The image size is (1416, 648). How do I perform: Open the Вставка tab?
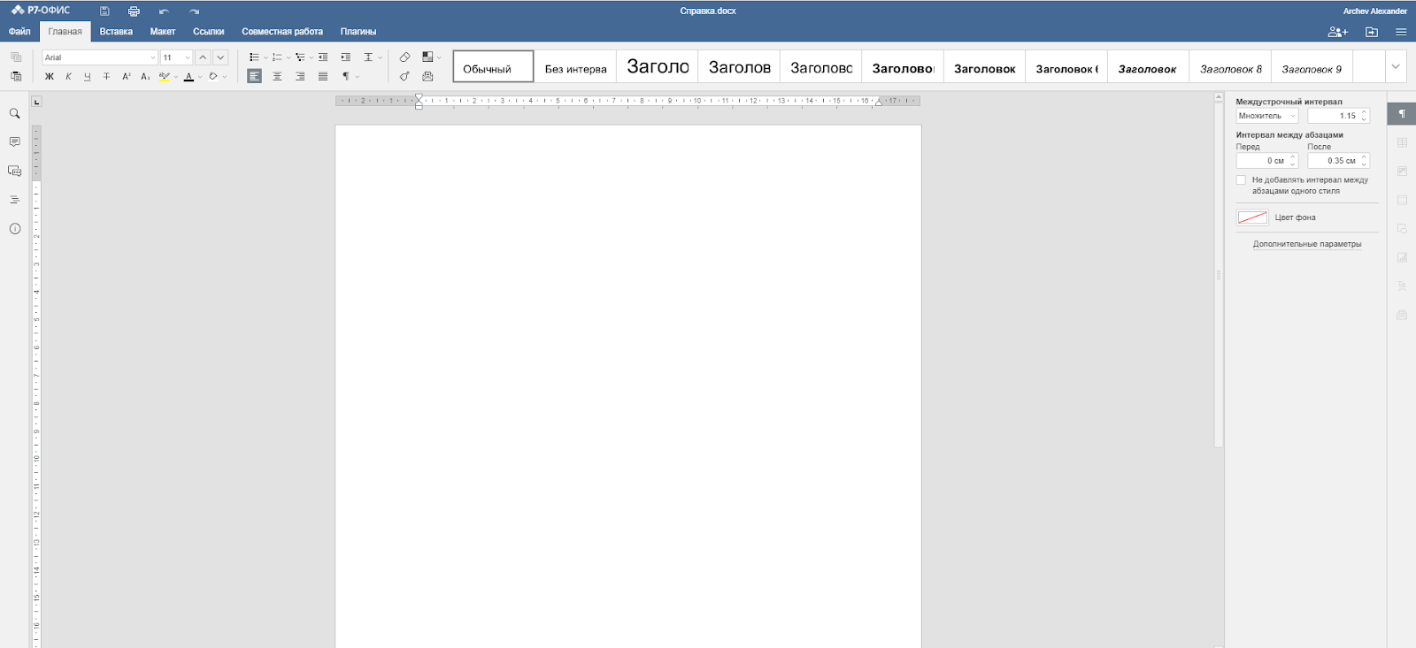[116, 32]
